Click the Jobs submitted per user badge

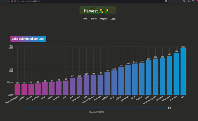click(28, 39)
